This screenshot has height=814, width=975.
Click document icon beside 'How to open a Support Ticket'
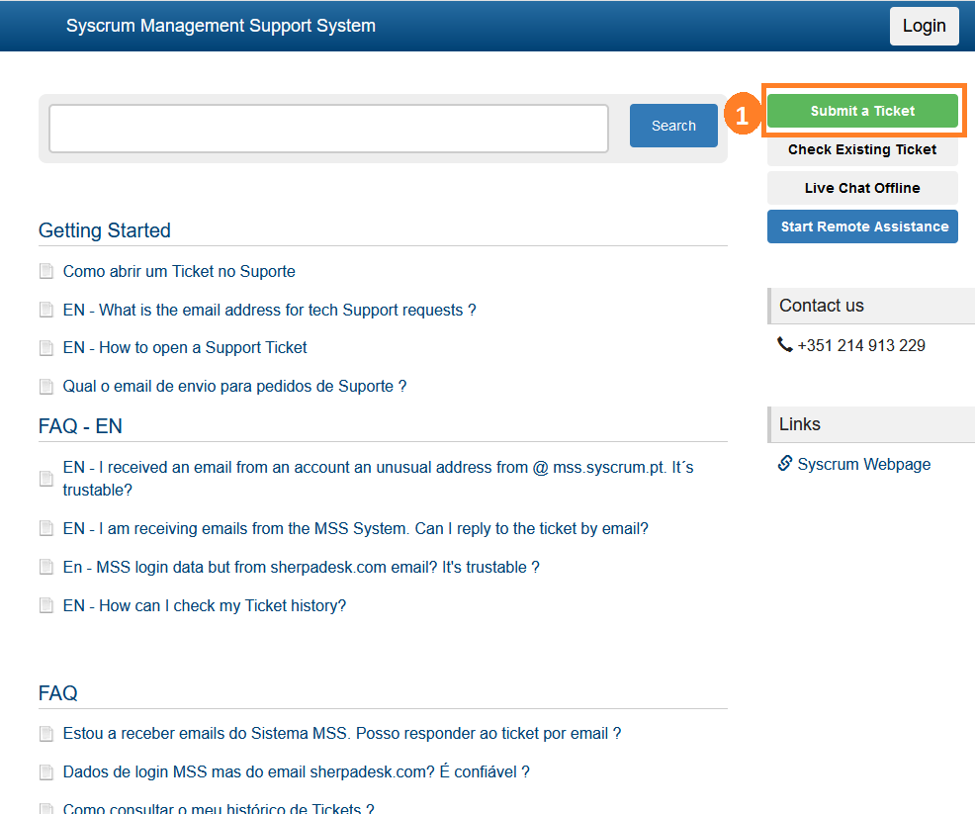coord(45,348)
